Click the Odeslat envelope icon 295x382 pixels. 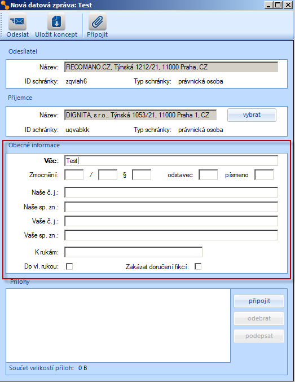(17, 21)
